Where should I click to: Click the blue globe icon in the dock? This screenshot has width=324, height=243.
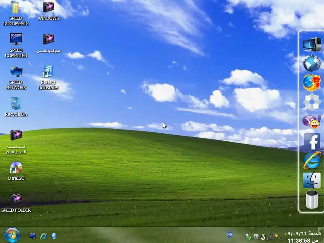pos(312,63)
